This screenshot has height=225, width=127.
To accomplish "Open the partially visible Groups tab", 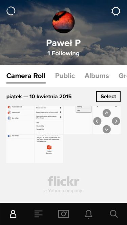I will tap(123, 76).
